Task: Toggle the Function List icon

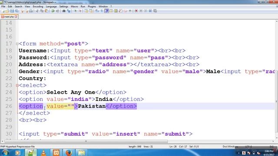Action: coord(121,11)
